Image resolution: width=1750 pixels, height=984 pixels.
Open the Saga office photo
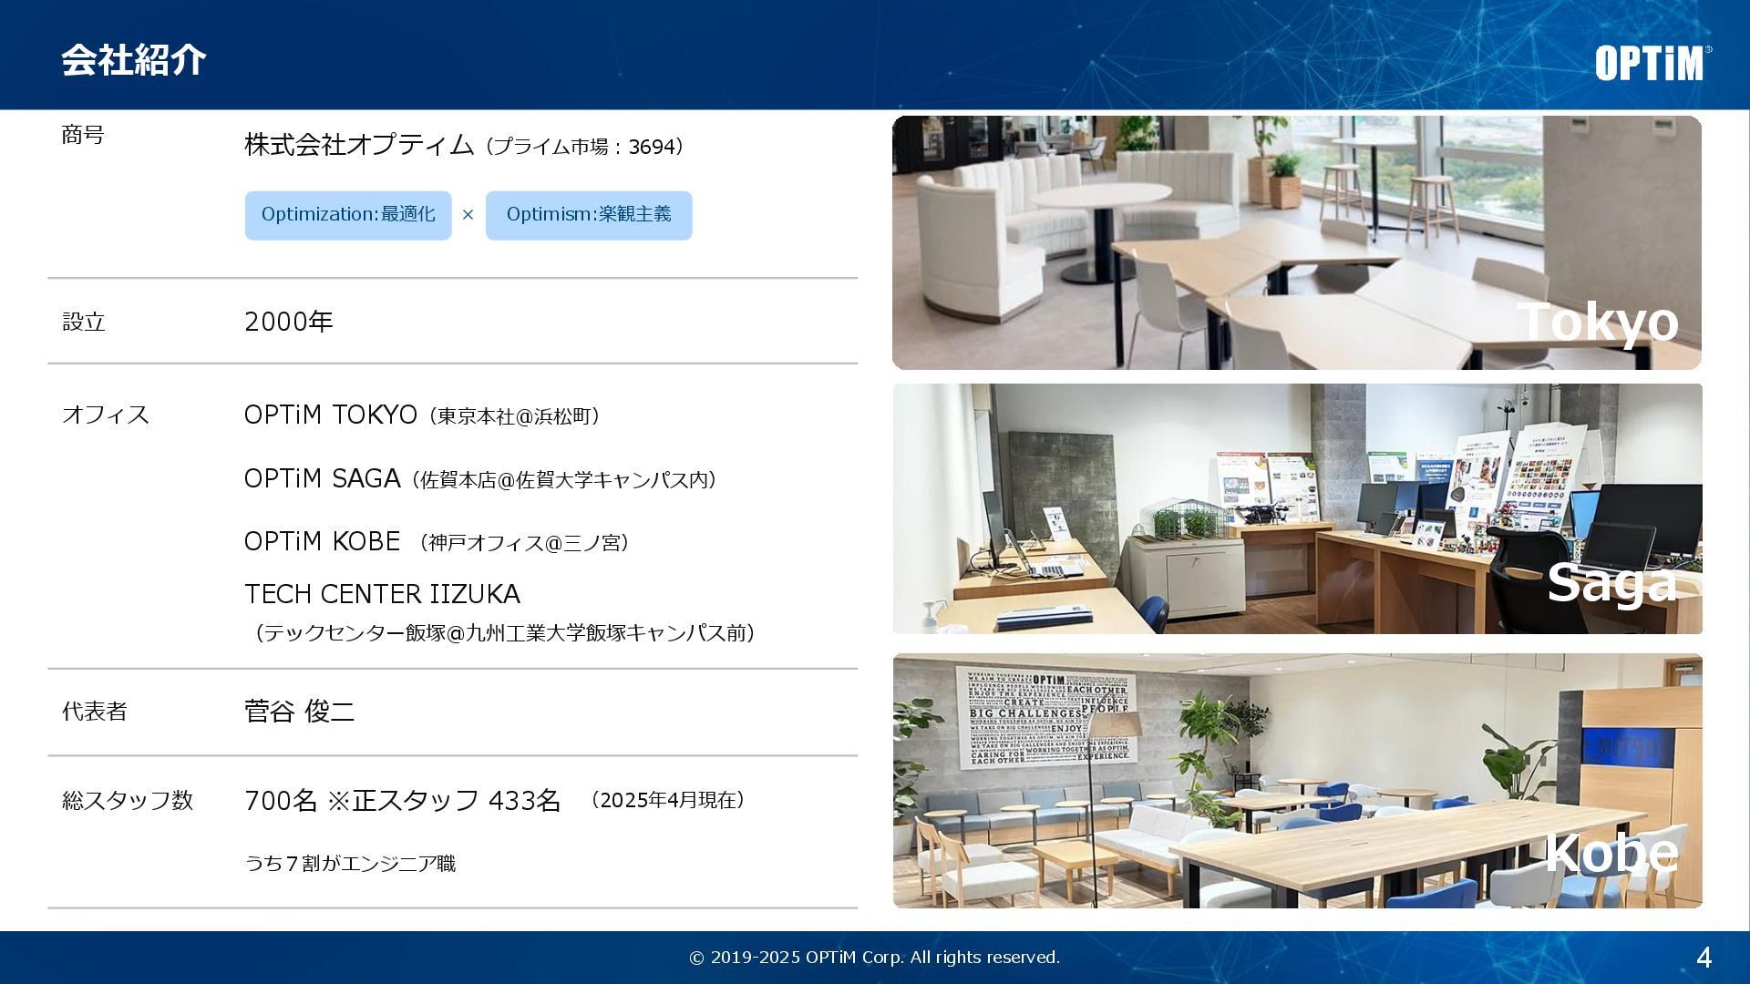pyautogui.click(x=1297, y=508)
